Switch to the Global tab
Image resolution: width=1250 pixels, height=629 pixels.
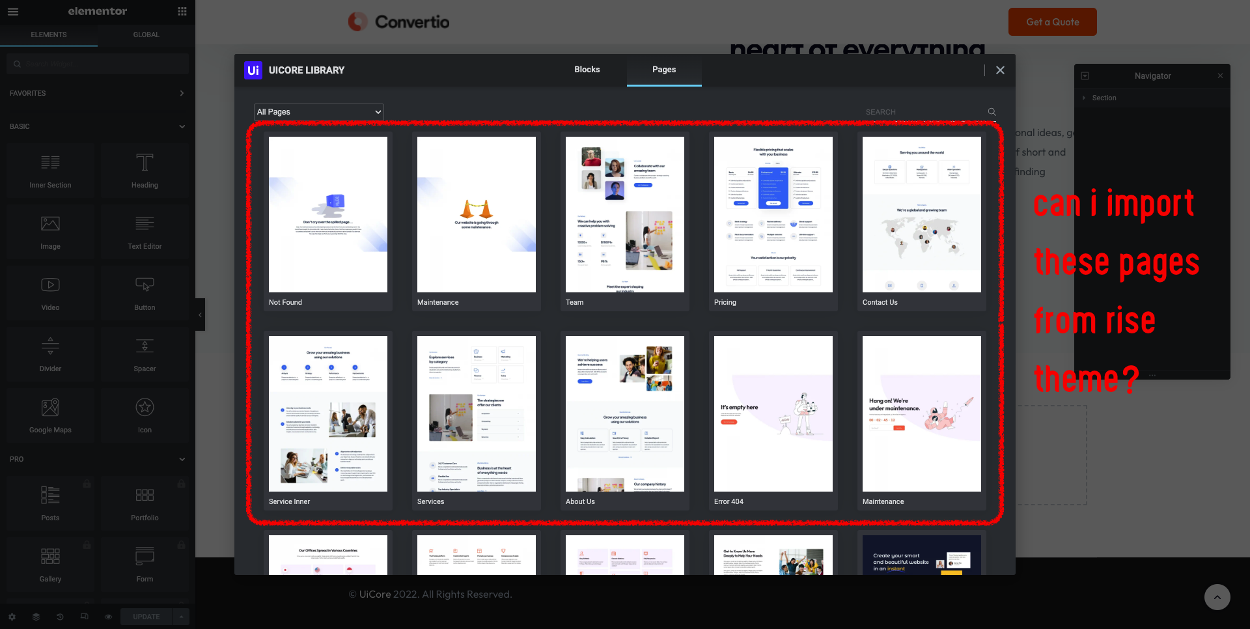click(146, 35)
